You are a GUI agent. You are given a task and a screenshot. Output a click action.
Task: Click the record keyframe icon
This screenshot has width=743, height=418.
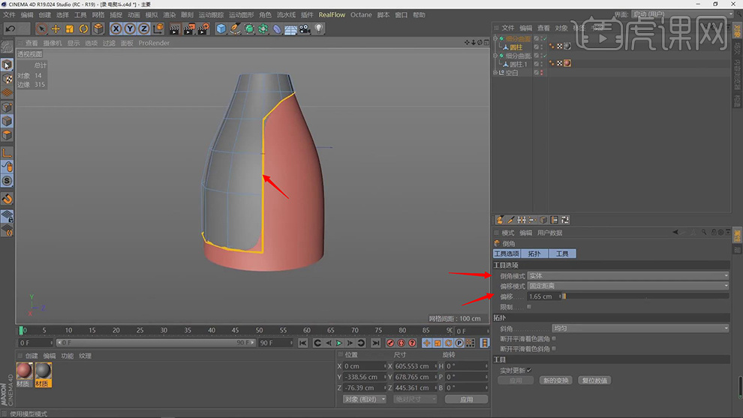(x=390, y=343)
